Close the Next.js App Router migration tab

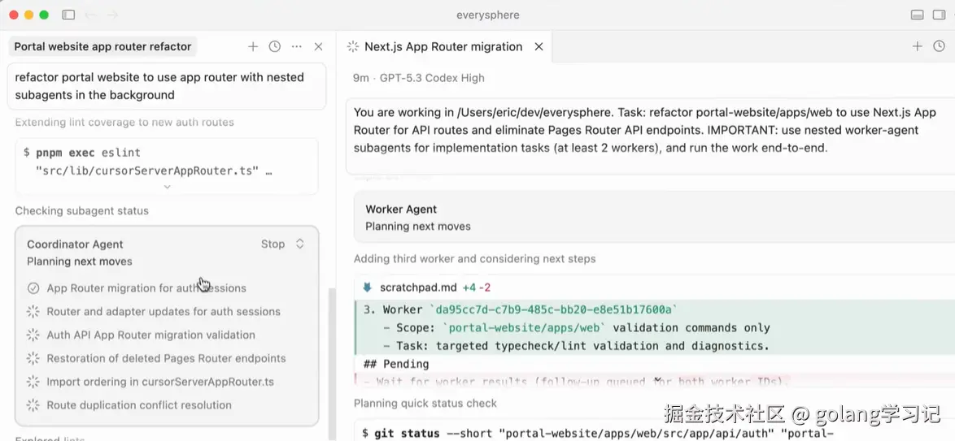coord(539,47)
